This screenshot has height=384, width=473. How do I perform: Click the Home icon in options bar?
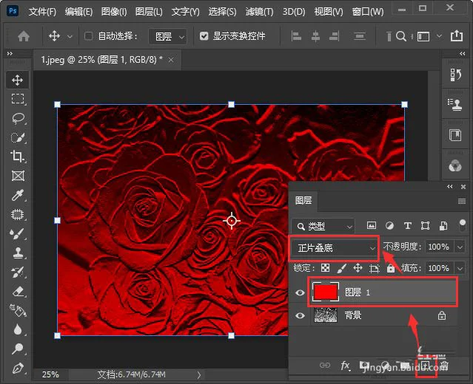[x=24, y=36]
